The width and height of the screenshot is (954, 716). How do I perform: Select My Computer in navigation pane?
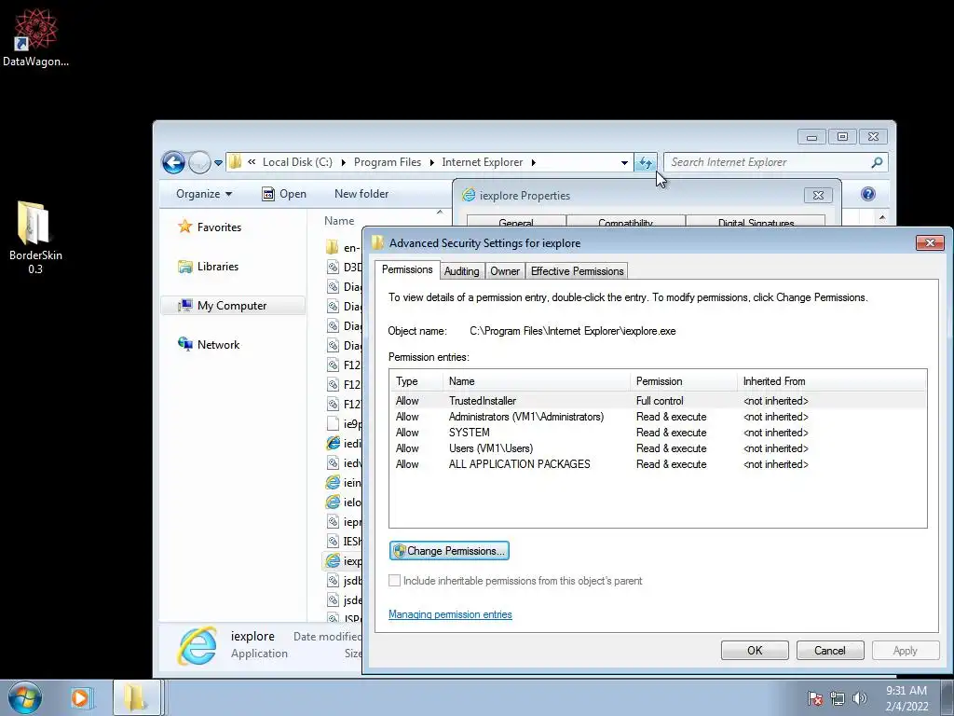[x=233, y=306]
